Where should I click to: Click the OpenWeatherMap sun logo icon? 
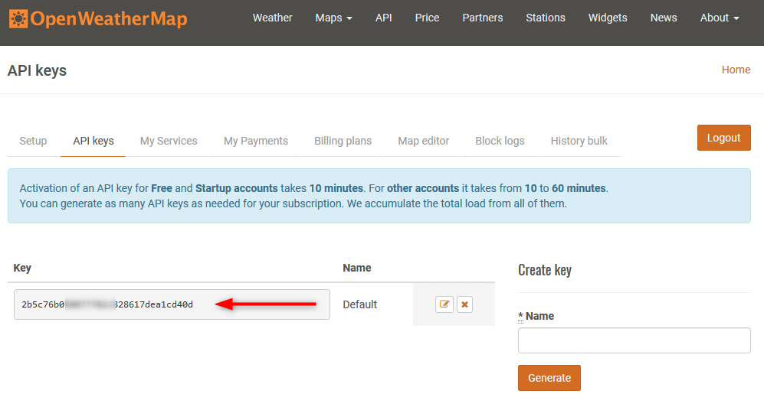pyautogui.click(x=18, y=18)
